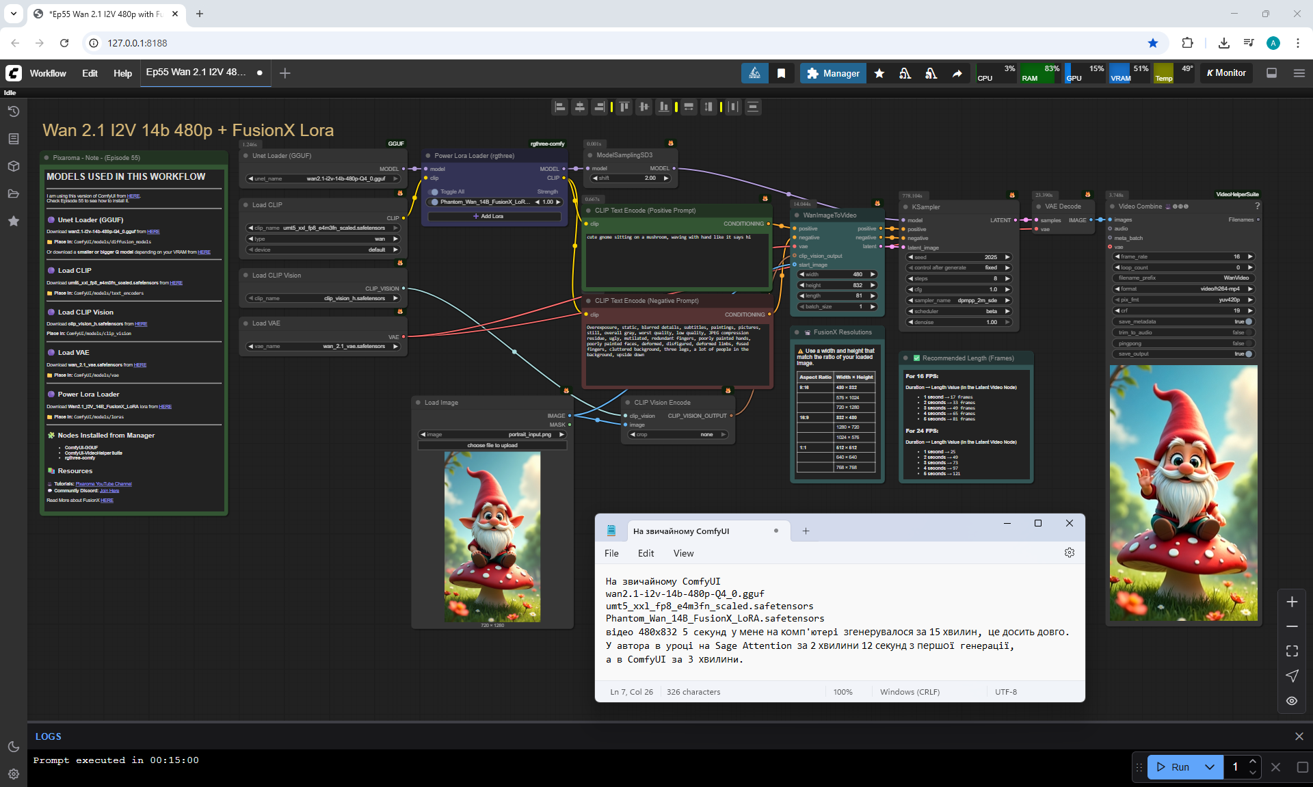This screenshot has height=787, width=1313.
Task: Click the fit view icon on canvas
Action: tap(1291, 651)
